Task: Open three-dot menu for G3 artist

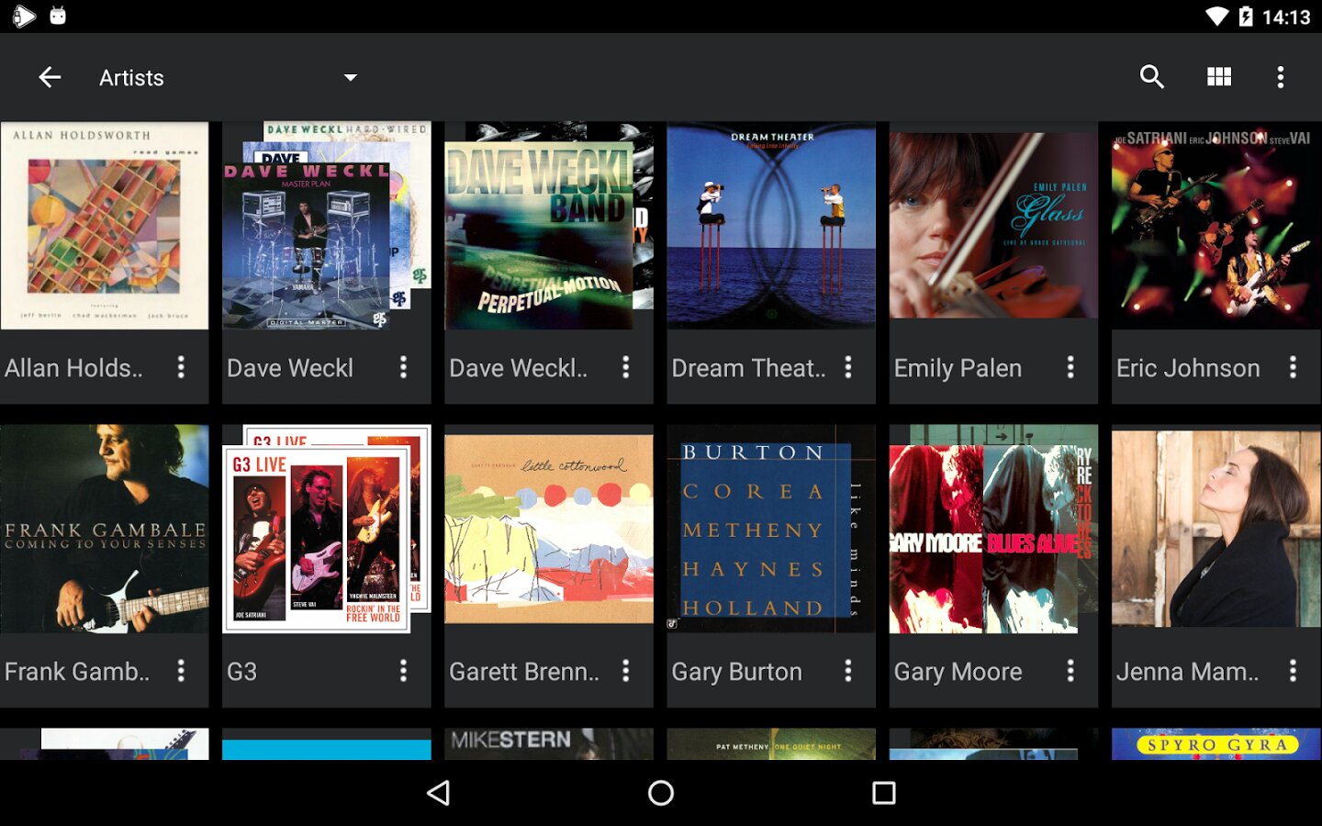Action: pyautogui.click(x=403, y=671)
